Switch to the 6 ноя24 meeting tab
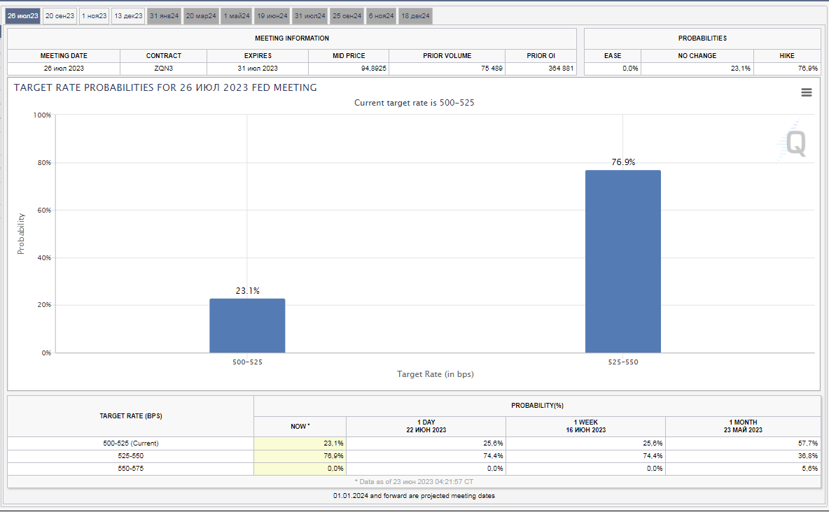 point(381,15)
